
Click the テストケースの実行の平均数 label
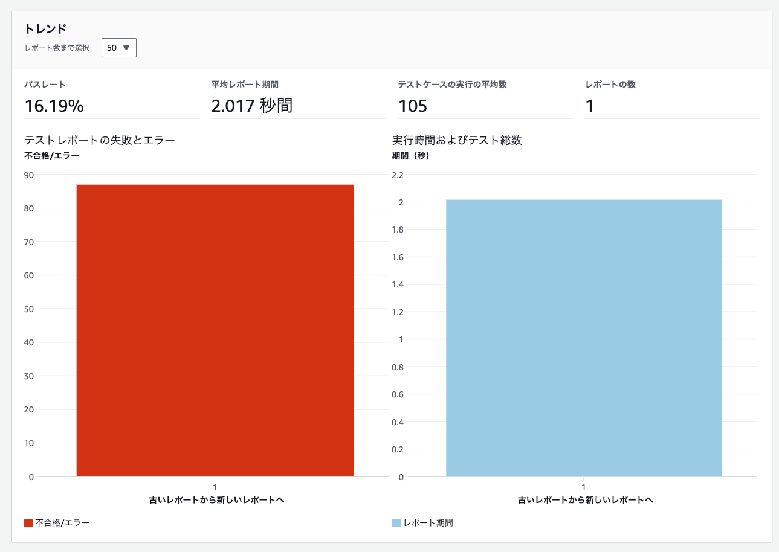pos(452,85)
